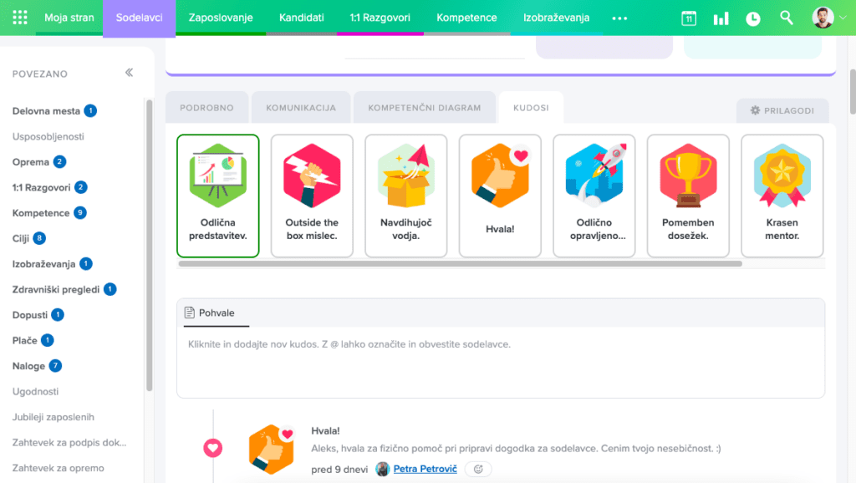Expand the more modules ellipsis menu
856x483 pixels.
[x=619, y=18]
